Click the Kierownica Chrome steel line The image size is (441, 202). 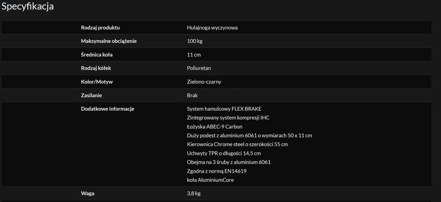238,144
